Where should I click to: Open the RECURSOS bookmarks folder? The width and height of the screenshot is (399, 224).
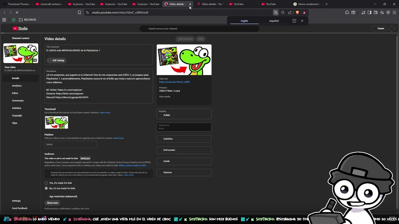pos(27,20)
